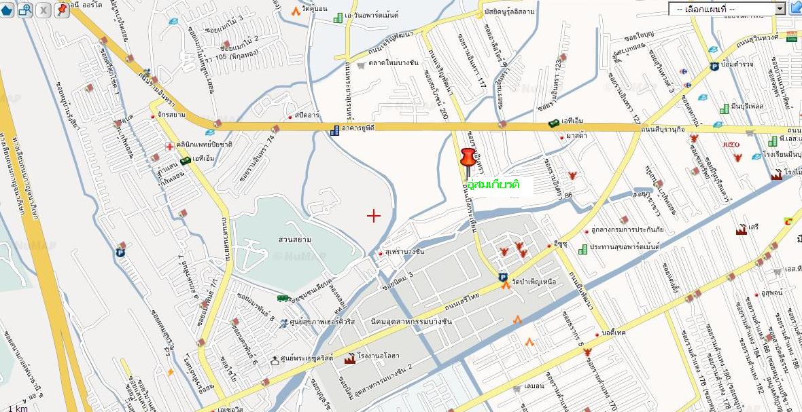Viewport: 802px width, 412px height.
Task: Open the เลือกแผนที่ map selection dropdown
Action: point(727,9)
